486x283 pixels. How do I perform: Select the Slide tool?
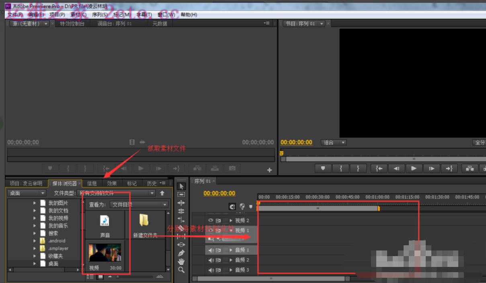point(181,244)
